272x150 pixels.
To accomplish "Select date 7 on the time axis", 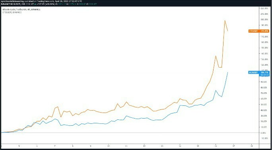I will (x=55, y=146).
